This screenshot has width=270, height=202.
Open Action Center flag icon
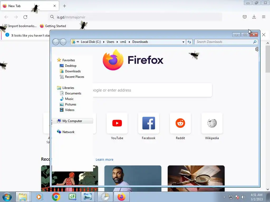coord(237,197)
